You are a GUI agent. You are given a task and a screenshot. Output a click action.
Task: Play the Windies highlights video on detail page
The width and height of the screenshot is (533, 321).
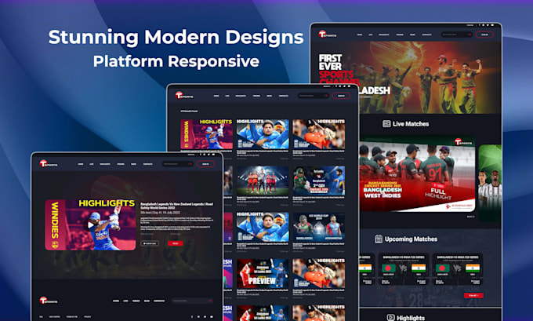pos(90,225)
